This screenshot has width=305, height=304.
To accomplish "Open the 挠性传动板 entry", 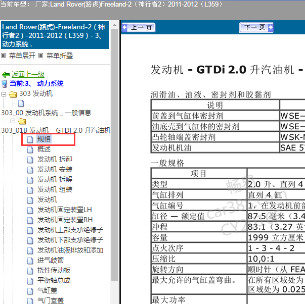I will [54, 270].
